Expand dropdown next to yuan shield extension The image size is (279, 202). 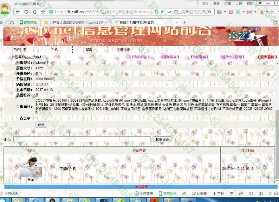click(x=243, y=12)
